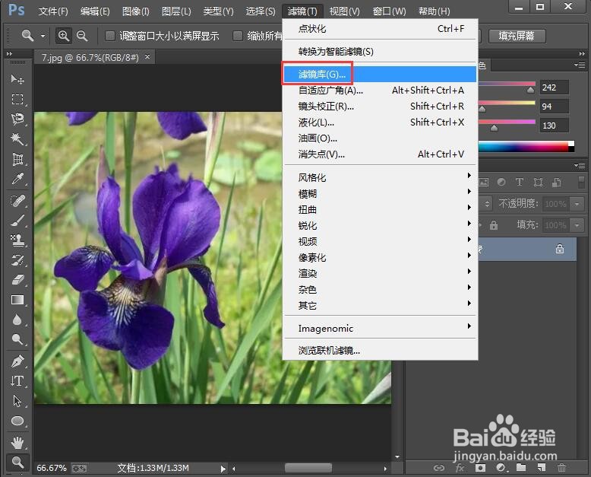Select the Lasso tool
Viewport: 591px width, 477px height.
17,119
